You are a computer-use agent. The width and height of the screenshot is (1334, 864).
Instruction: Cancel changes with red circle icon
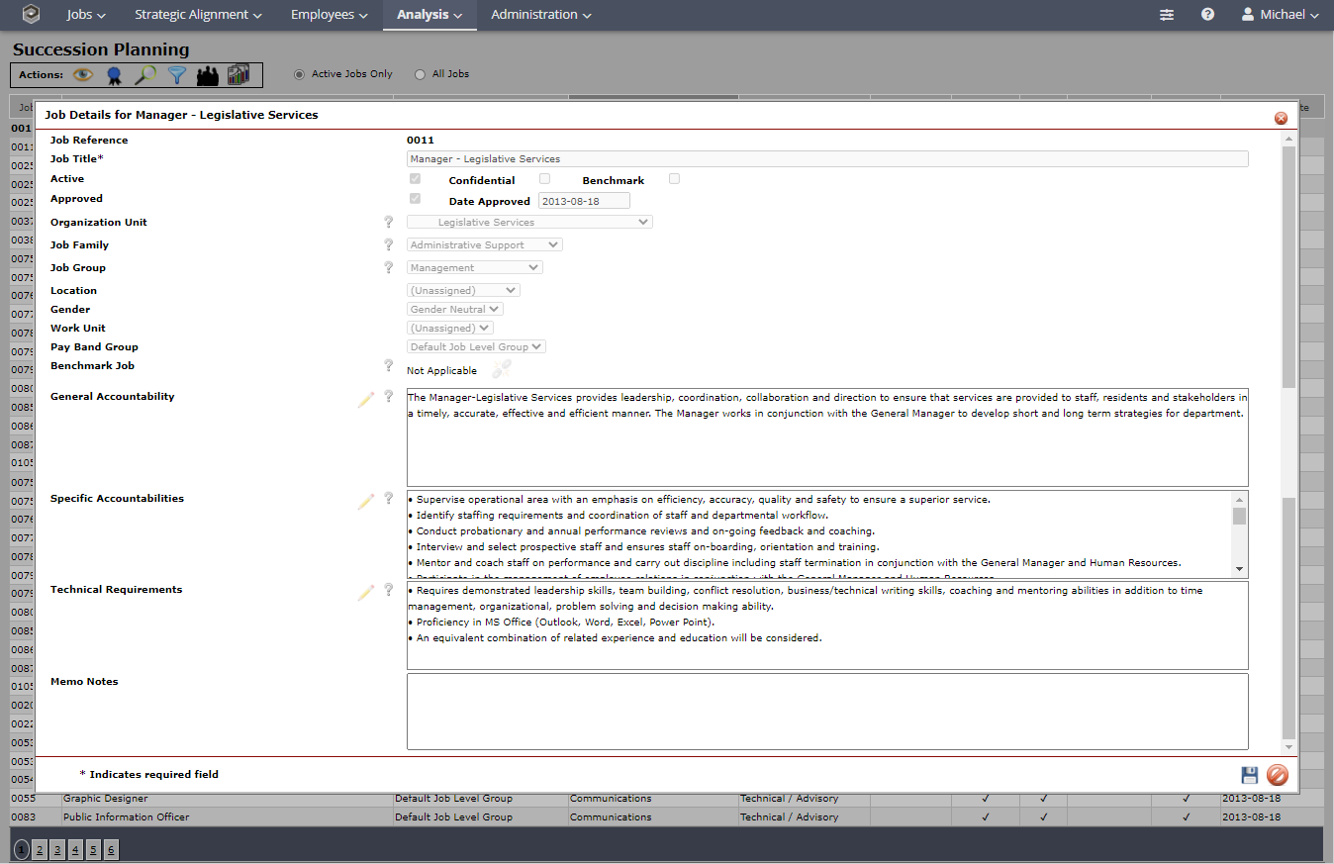point(1278,776)
